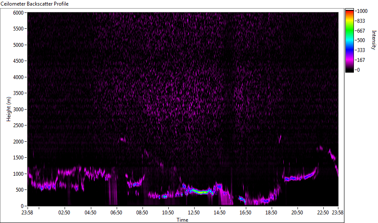Viewport: 378px width, 223px height.
Task: Click the small cloud patch at 2000 m near 06:50
Action: click(123, 139)
